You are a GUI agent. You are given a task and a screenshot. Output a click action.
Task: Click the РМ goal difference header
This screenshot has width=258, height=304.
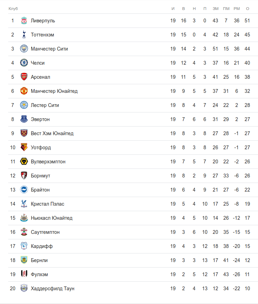[x=237, y=8]
